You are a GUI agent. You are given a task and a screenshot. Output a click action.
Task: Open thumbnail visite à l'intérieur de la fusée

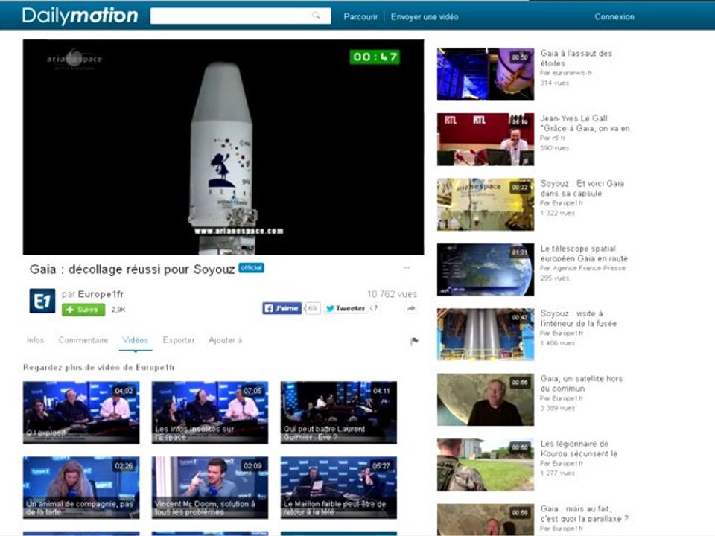pyautogui.click(x=486, y=334)
